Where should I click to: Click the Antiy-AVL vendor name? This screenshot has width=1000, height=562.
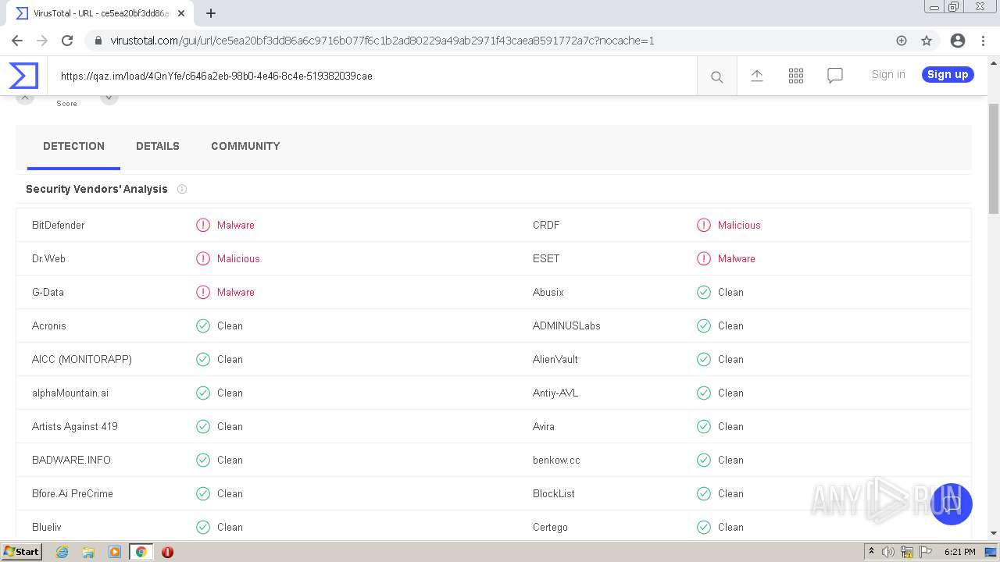[x=555, y=393]
